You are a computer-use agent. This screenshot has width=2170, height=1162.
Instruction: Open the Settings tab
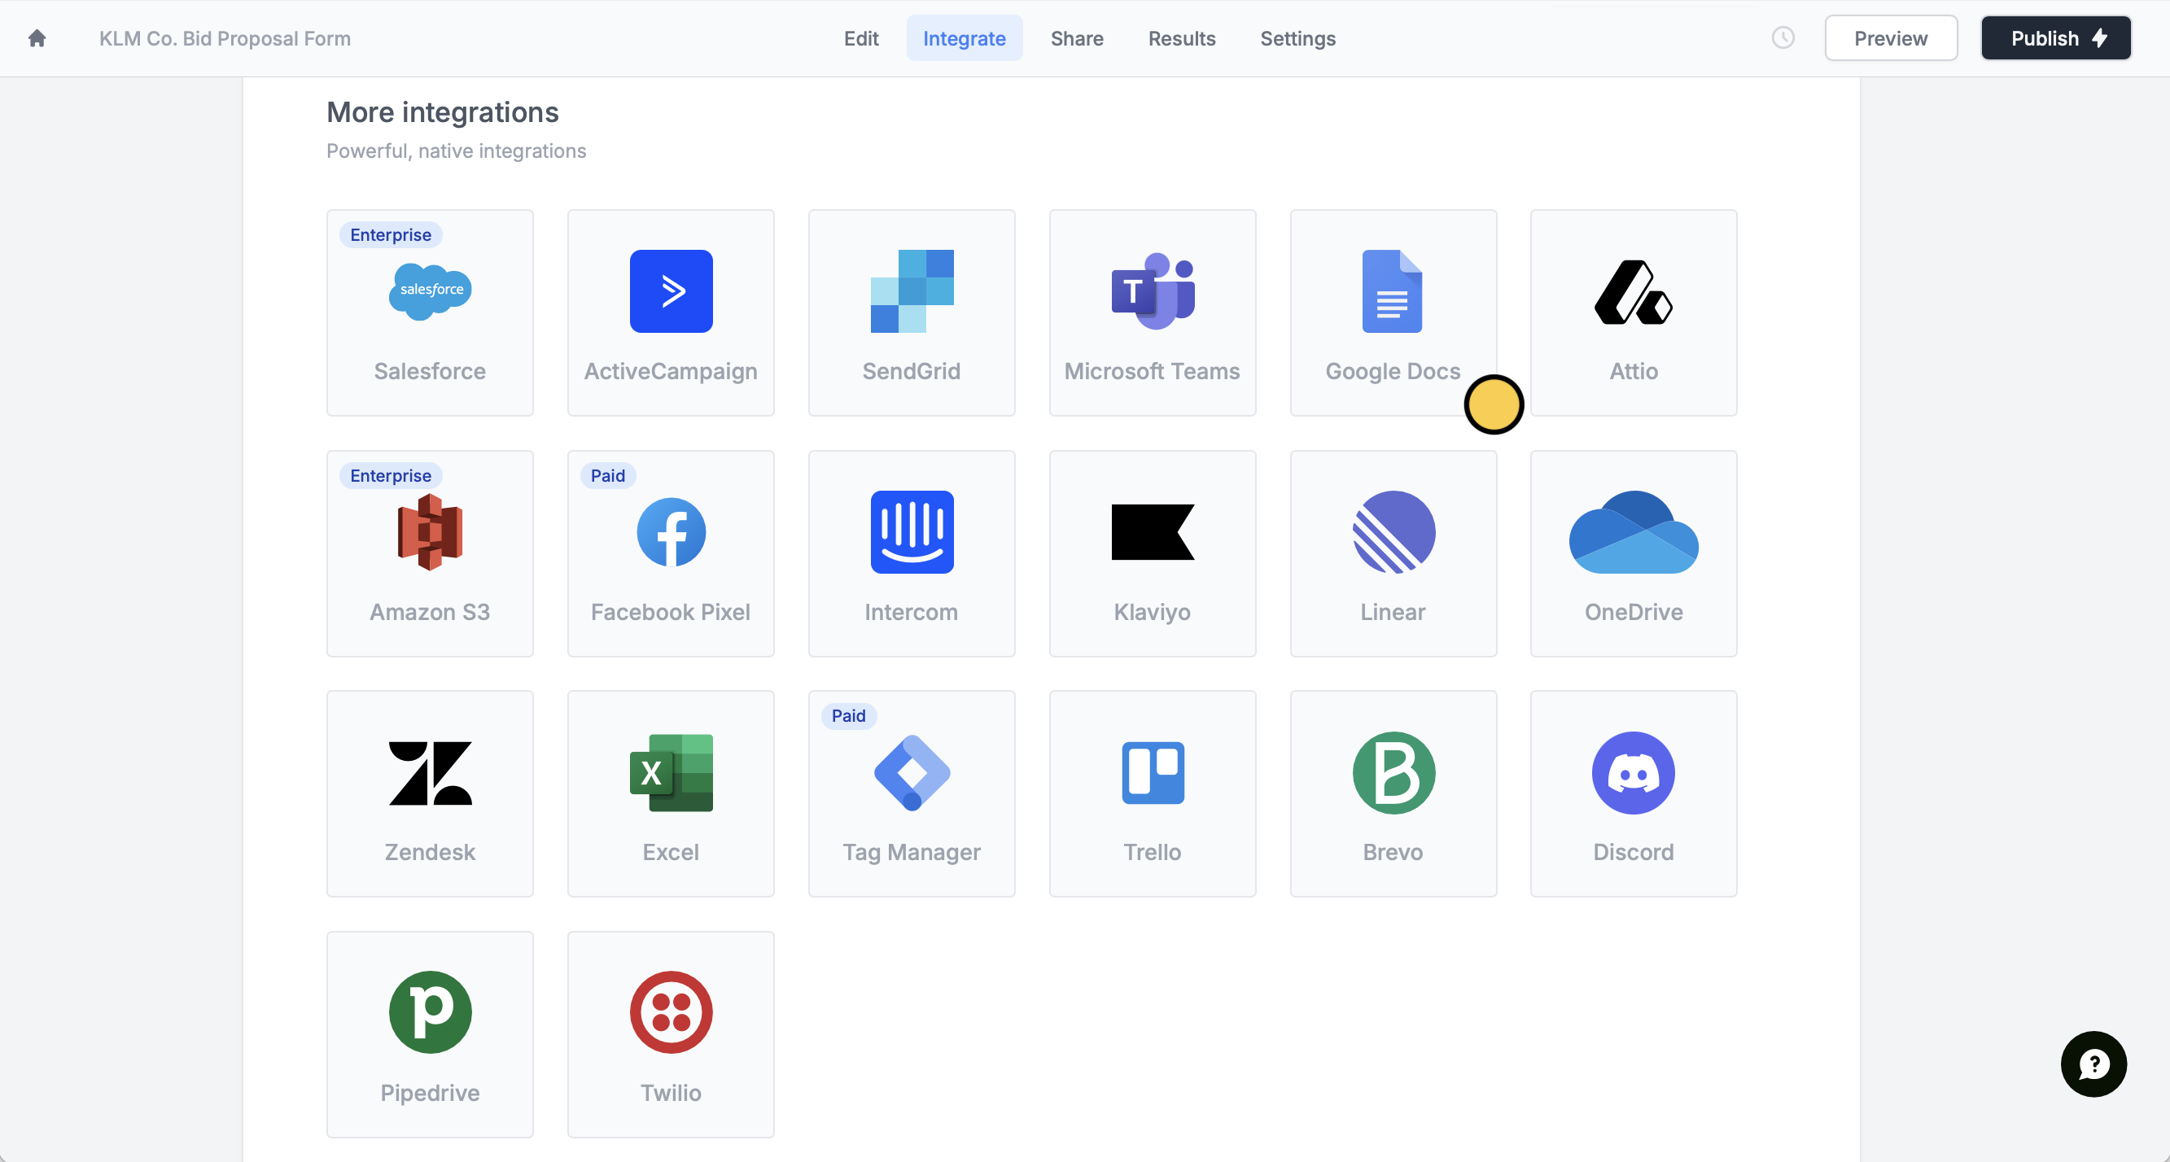coord(1297,38)
